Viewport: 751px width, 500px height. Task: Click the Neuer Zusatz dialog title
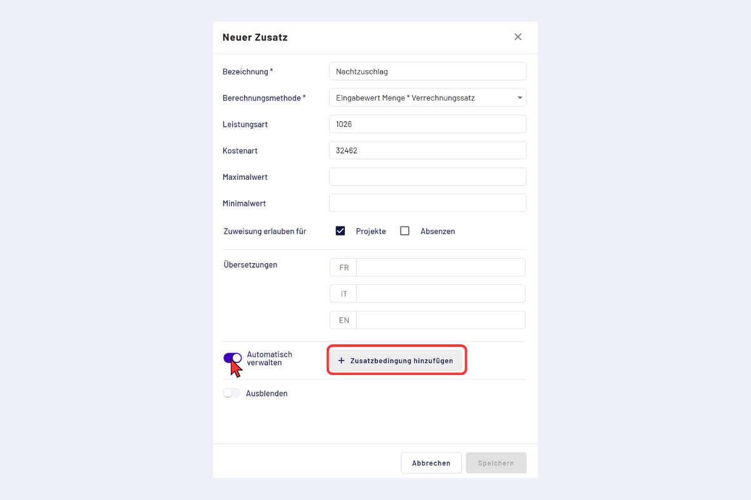pos(255,37)
